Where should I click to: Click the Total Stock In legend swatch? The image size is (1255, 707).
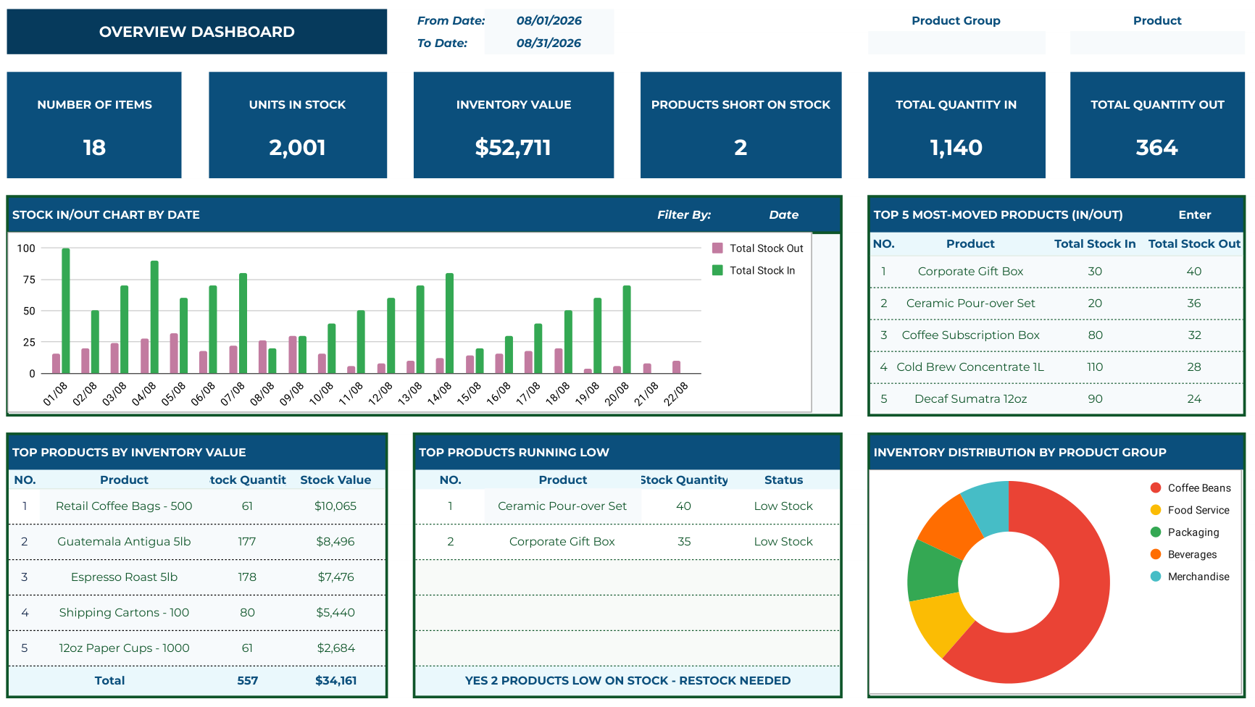[717, 270]
